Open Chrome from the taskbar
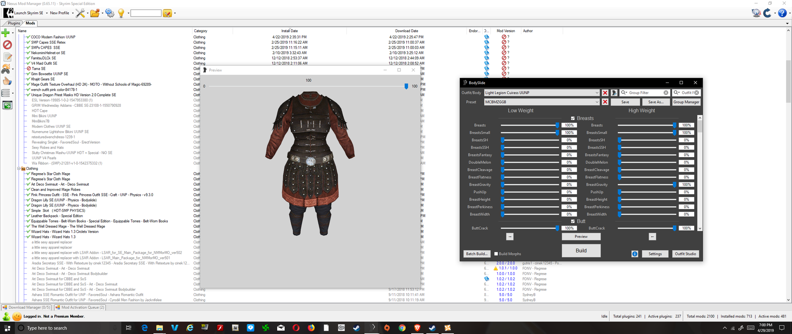Screen dimensions: 792x334 point(402,328)
